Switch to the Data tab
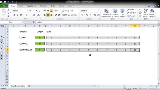The height and width of the screenshot is (90, 160). 53,6
